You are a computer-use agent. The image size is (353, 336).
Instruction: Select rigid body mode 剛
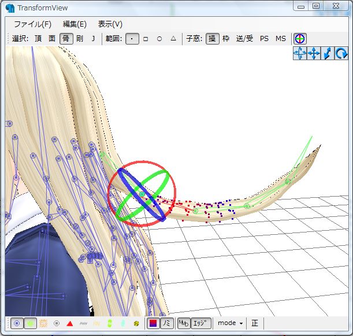pos(80,39)
